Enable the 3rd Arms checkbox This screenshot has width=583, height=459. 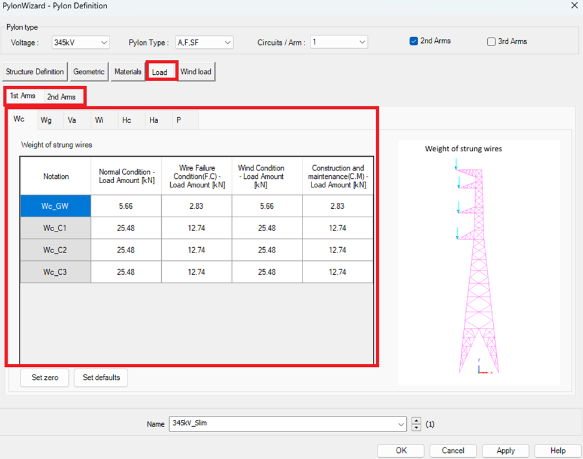tap(490, 40)
